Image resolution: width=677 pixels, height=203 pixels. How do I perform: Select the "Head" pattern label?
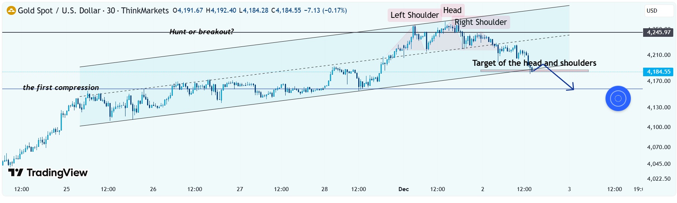click(x=452, y=10)
